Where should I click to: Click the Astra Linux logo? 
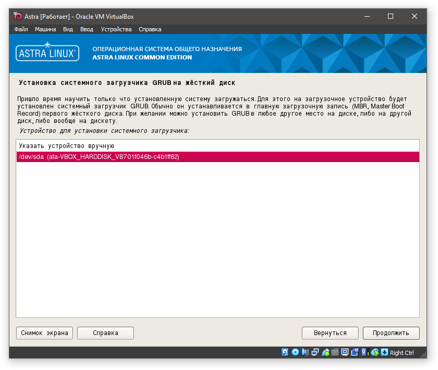click(47, 52)
